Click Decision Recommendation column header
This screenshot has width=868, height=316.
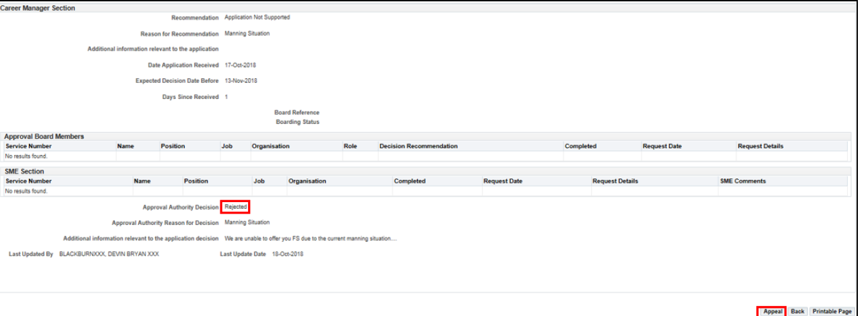(418, 146)
